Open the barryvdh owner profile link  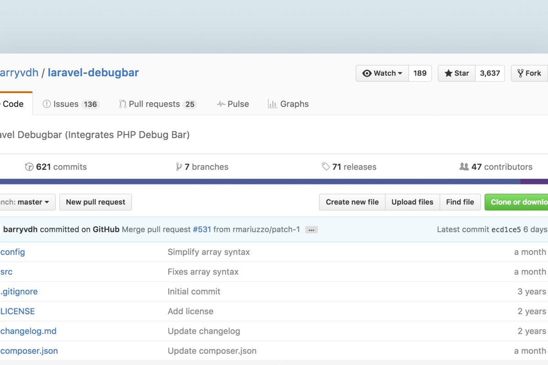(x=19, y=73)
